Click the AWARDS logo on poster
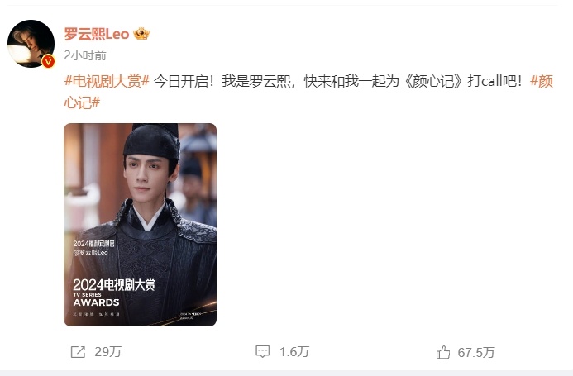 tap(96, 302)
